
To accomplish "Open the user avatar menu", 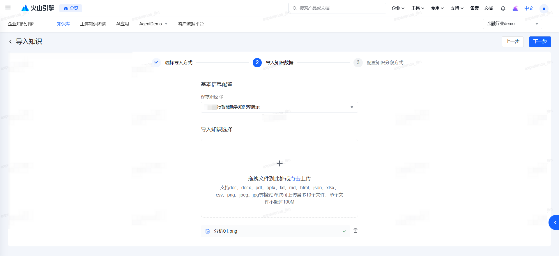I will coord(544,8).
